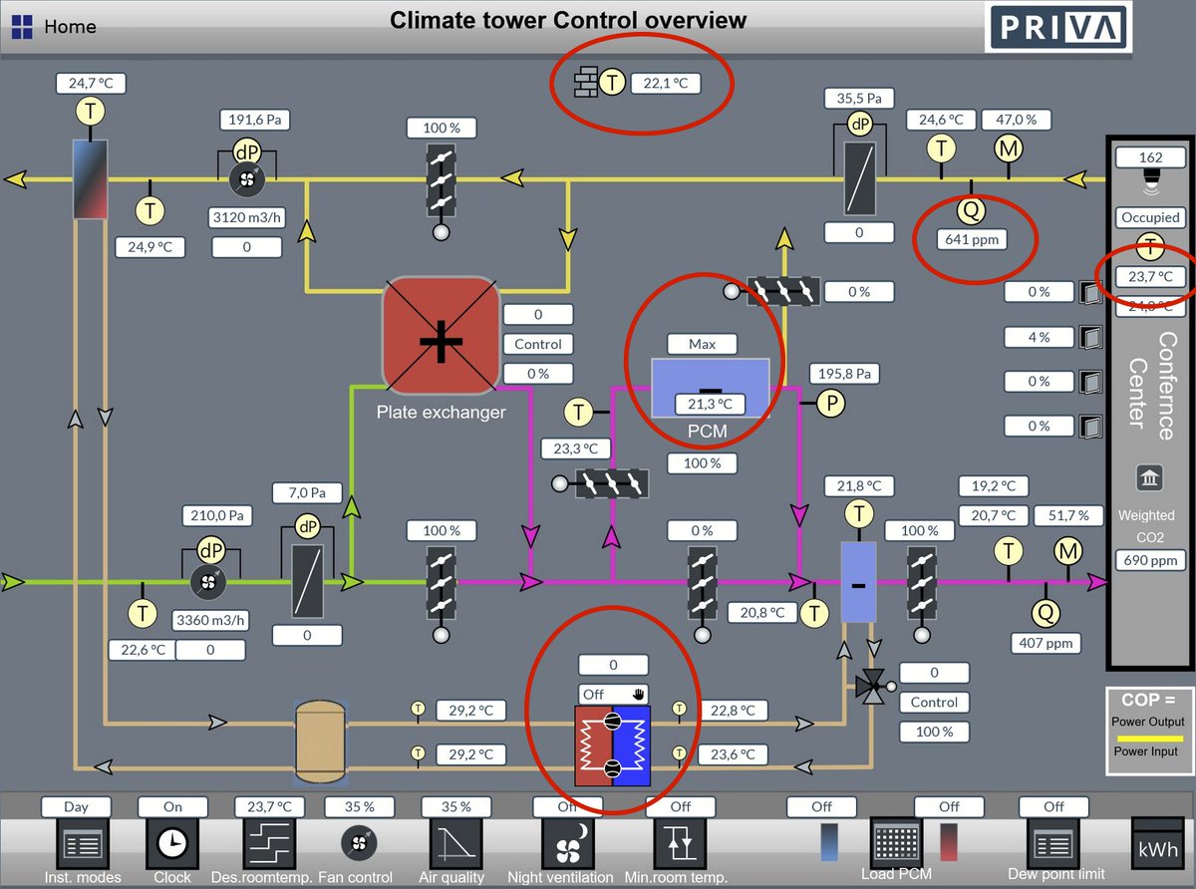Image resolution: width=1196 pixels, height=889 pixels.
Task: Toggle the Dew point limit Off state
Action: pyautogui.click(x=1053, y=806)
